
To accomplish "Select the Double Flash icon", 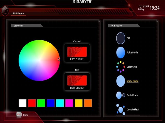I will [120, 109].
